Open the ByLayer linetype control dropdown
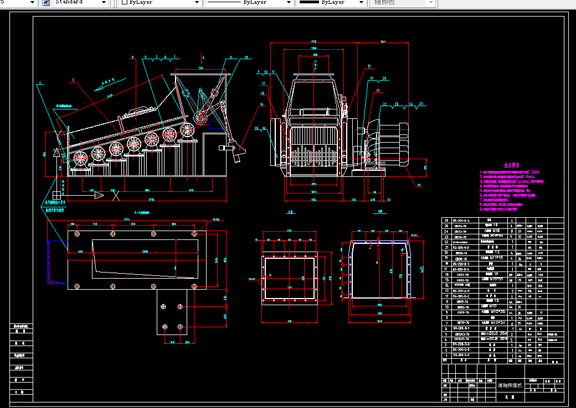Image resolution: width=576 pixels, height=408 pixels. pos(249,2)
